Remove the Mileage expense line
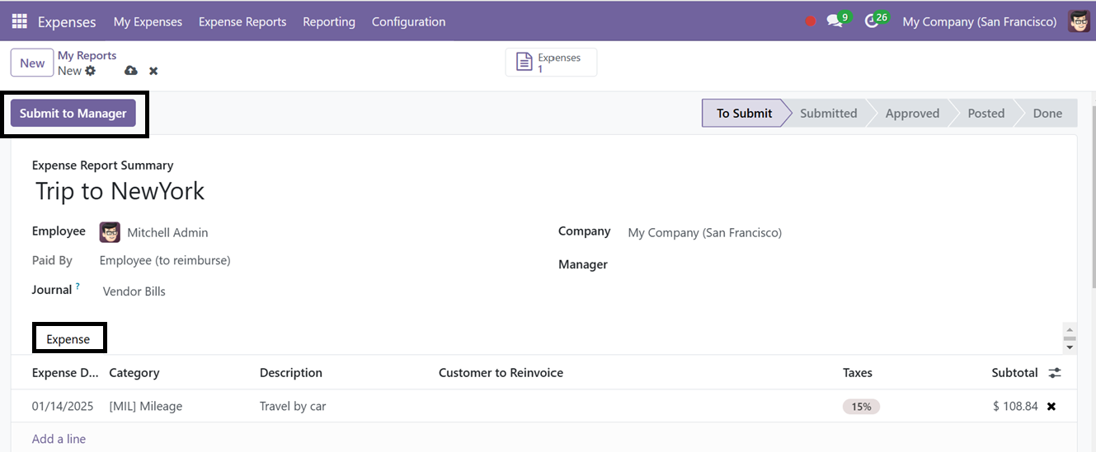The image size is (1096, 452). pos(1051,406)
